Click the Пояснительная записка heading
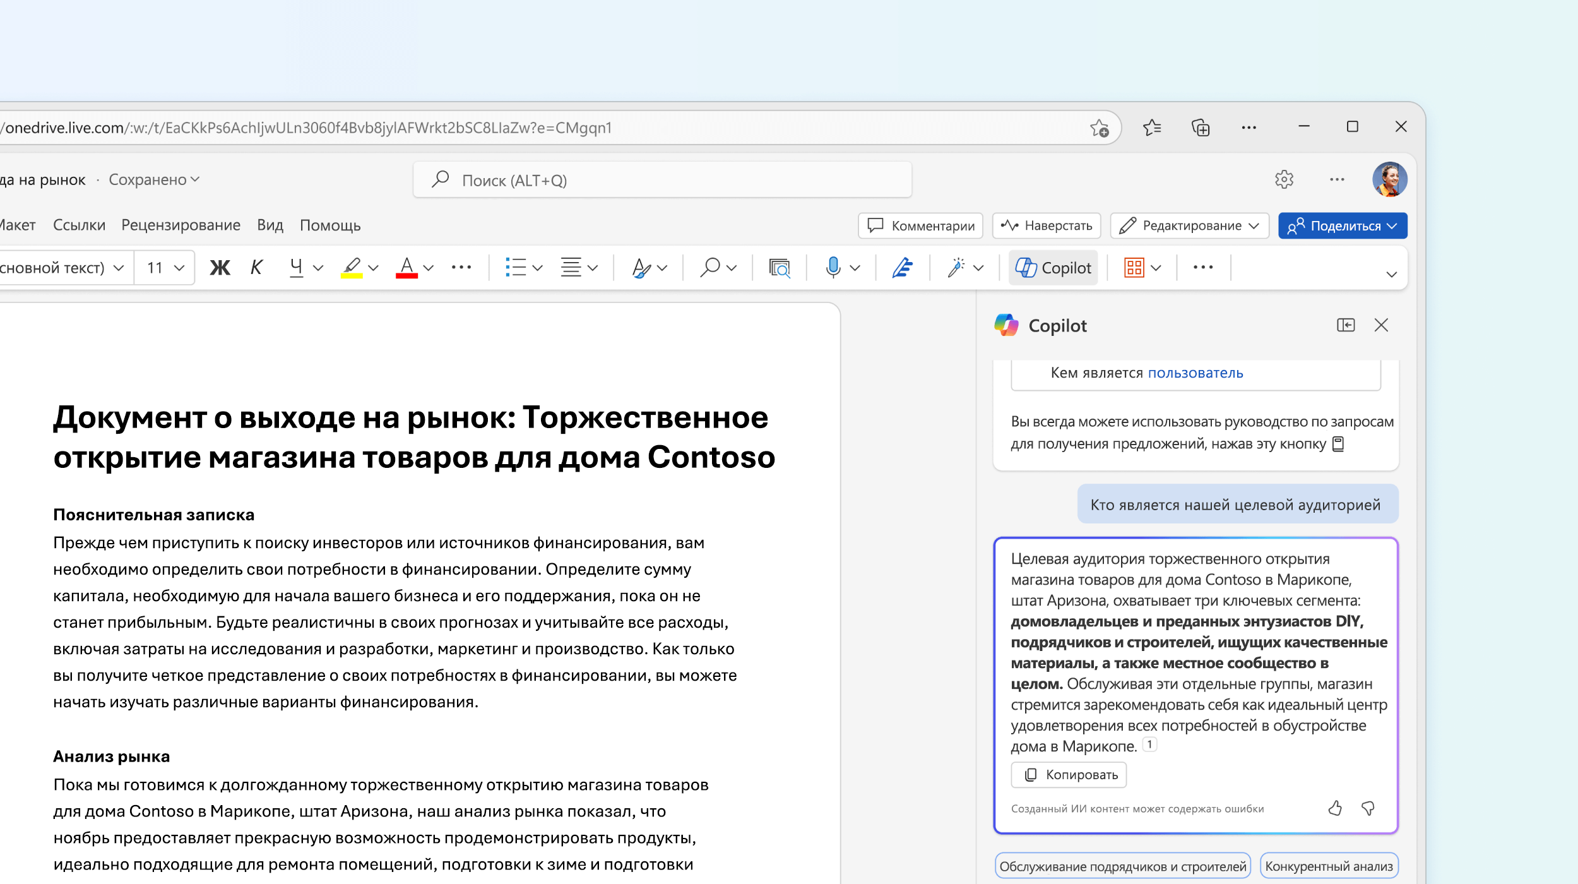1578x884 pixels. click(153, 515)
